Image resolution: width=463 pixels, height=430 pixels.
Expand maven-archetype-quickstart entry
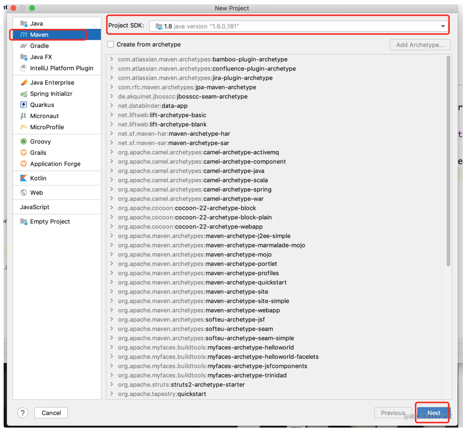pyautogui.click(x=112, y=282)
